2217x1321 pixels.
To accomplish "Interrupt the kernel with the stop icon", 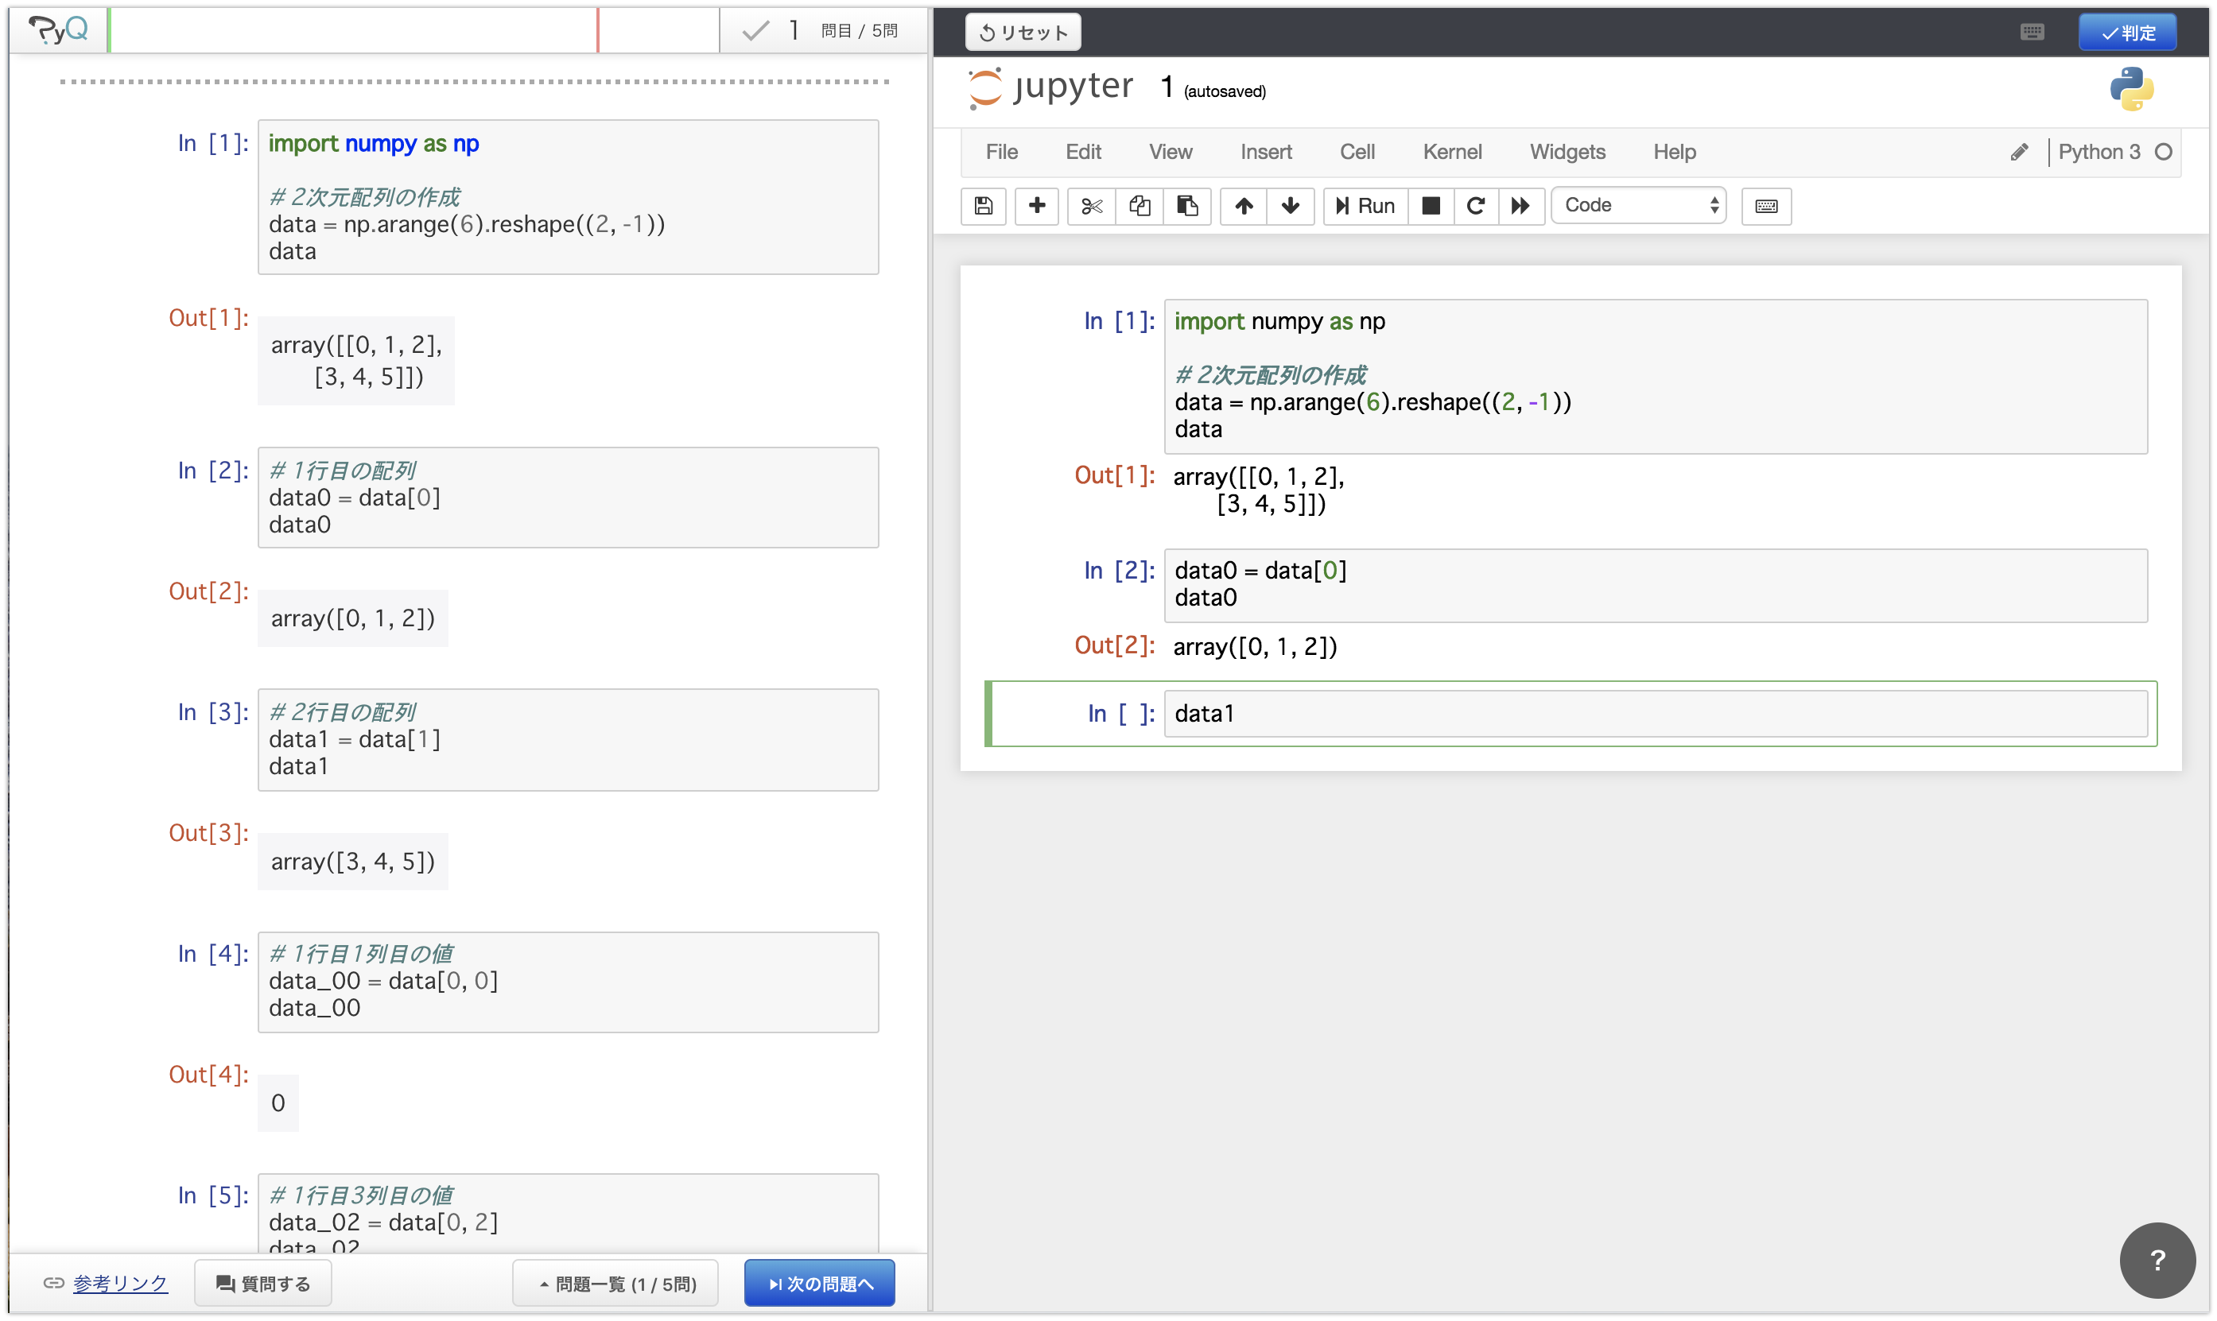I will [1431, 206].
